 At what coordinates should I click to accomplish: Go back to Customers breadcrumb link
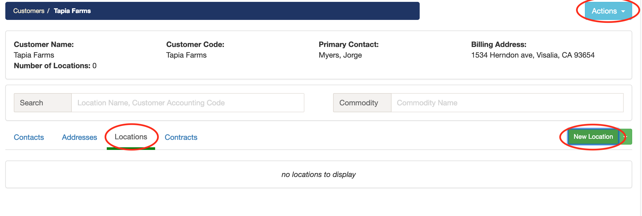pos(29,11)
